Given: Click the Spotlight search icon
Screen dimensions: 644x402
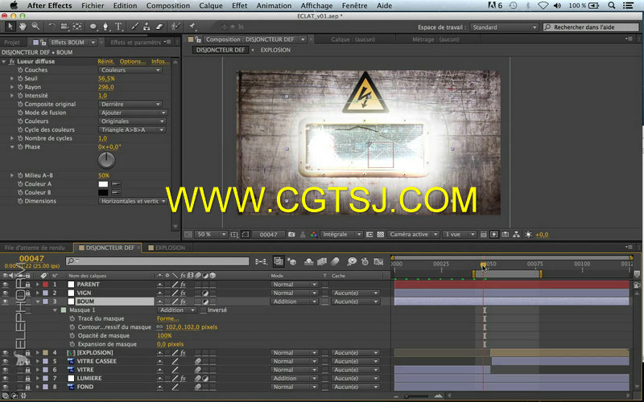Looking at the screenshot, I should click(612, 6).
